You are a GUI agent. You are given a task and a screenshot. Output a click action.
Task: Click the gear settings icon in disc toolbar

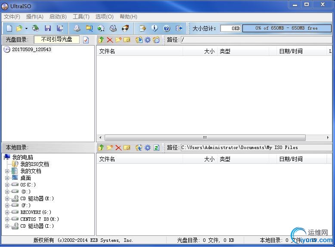coord(148,40)
